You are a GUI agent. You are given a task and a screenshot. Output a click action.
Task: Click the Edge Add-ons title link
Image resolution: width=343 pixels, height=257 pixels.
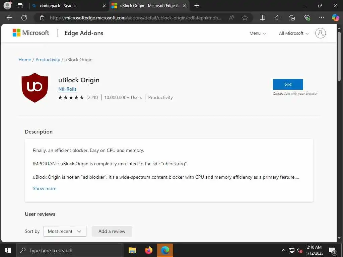(x=84, y=33)
